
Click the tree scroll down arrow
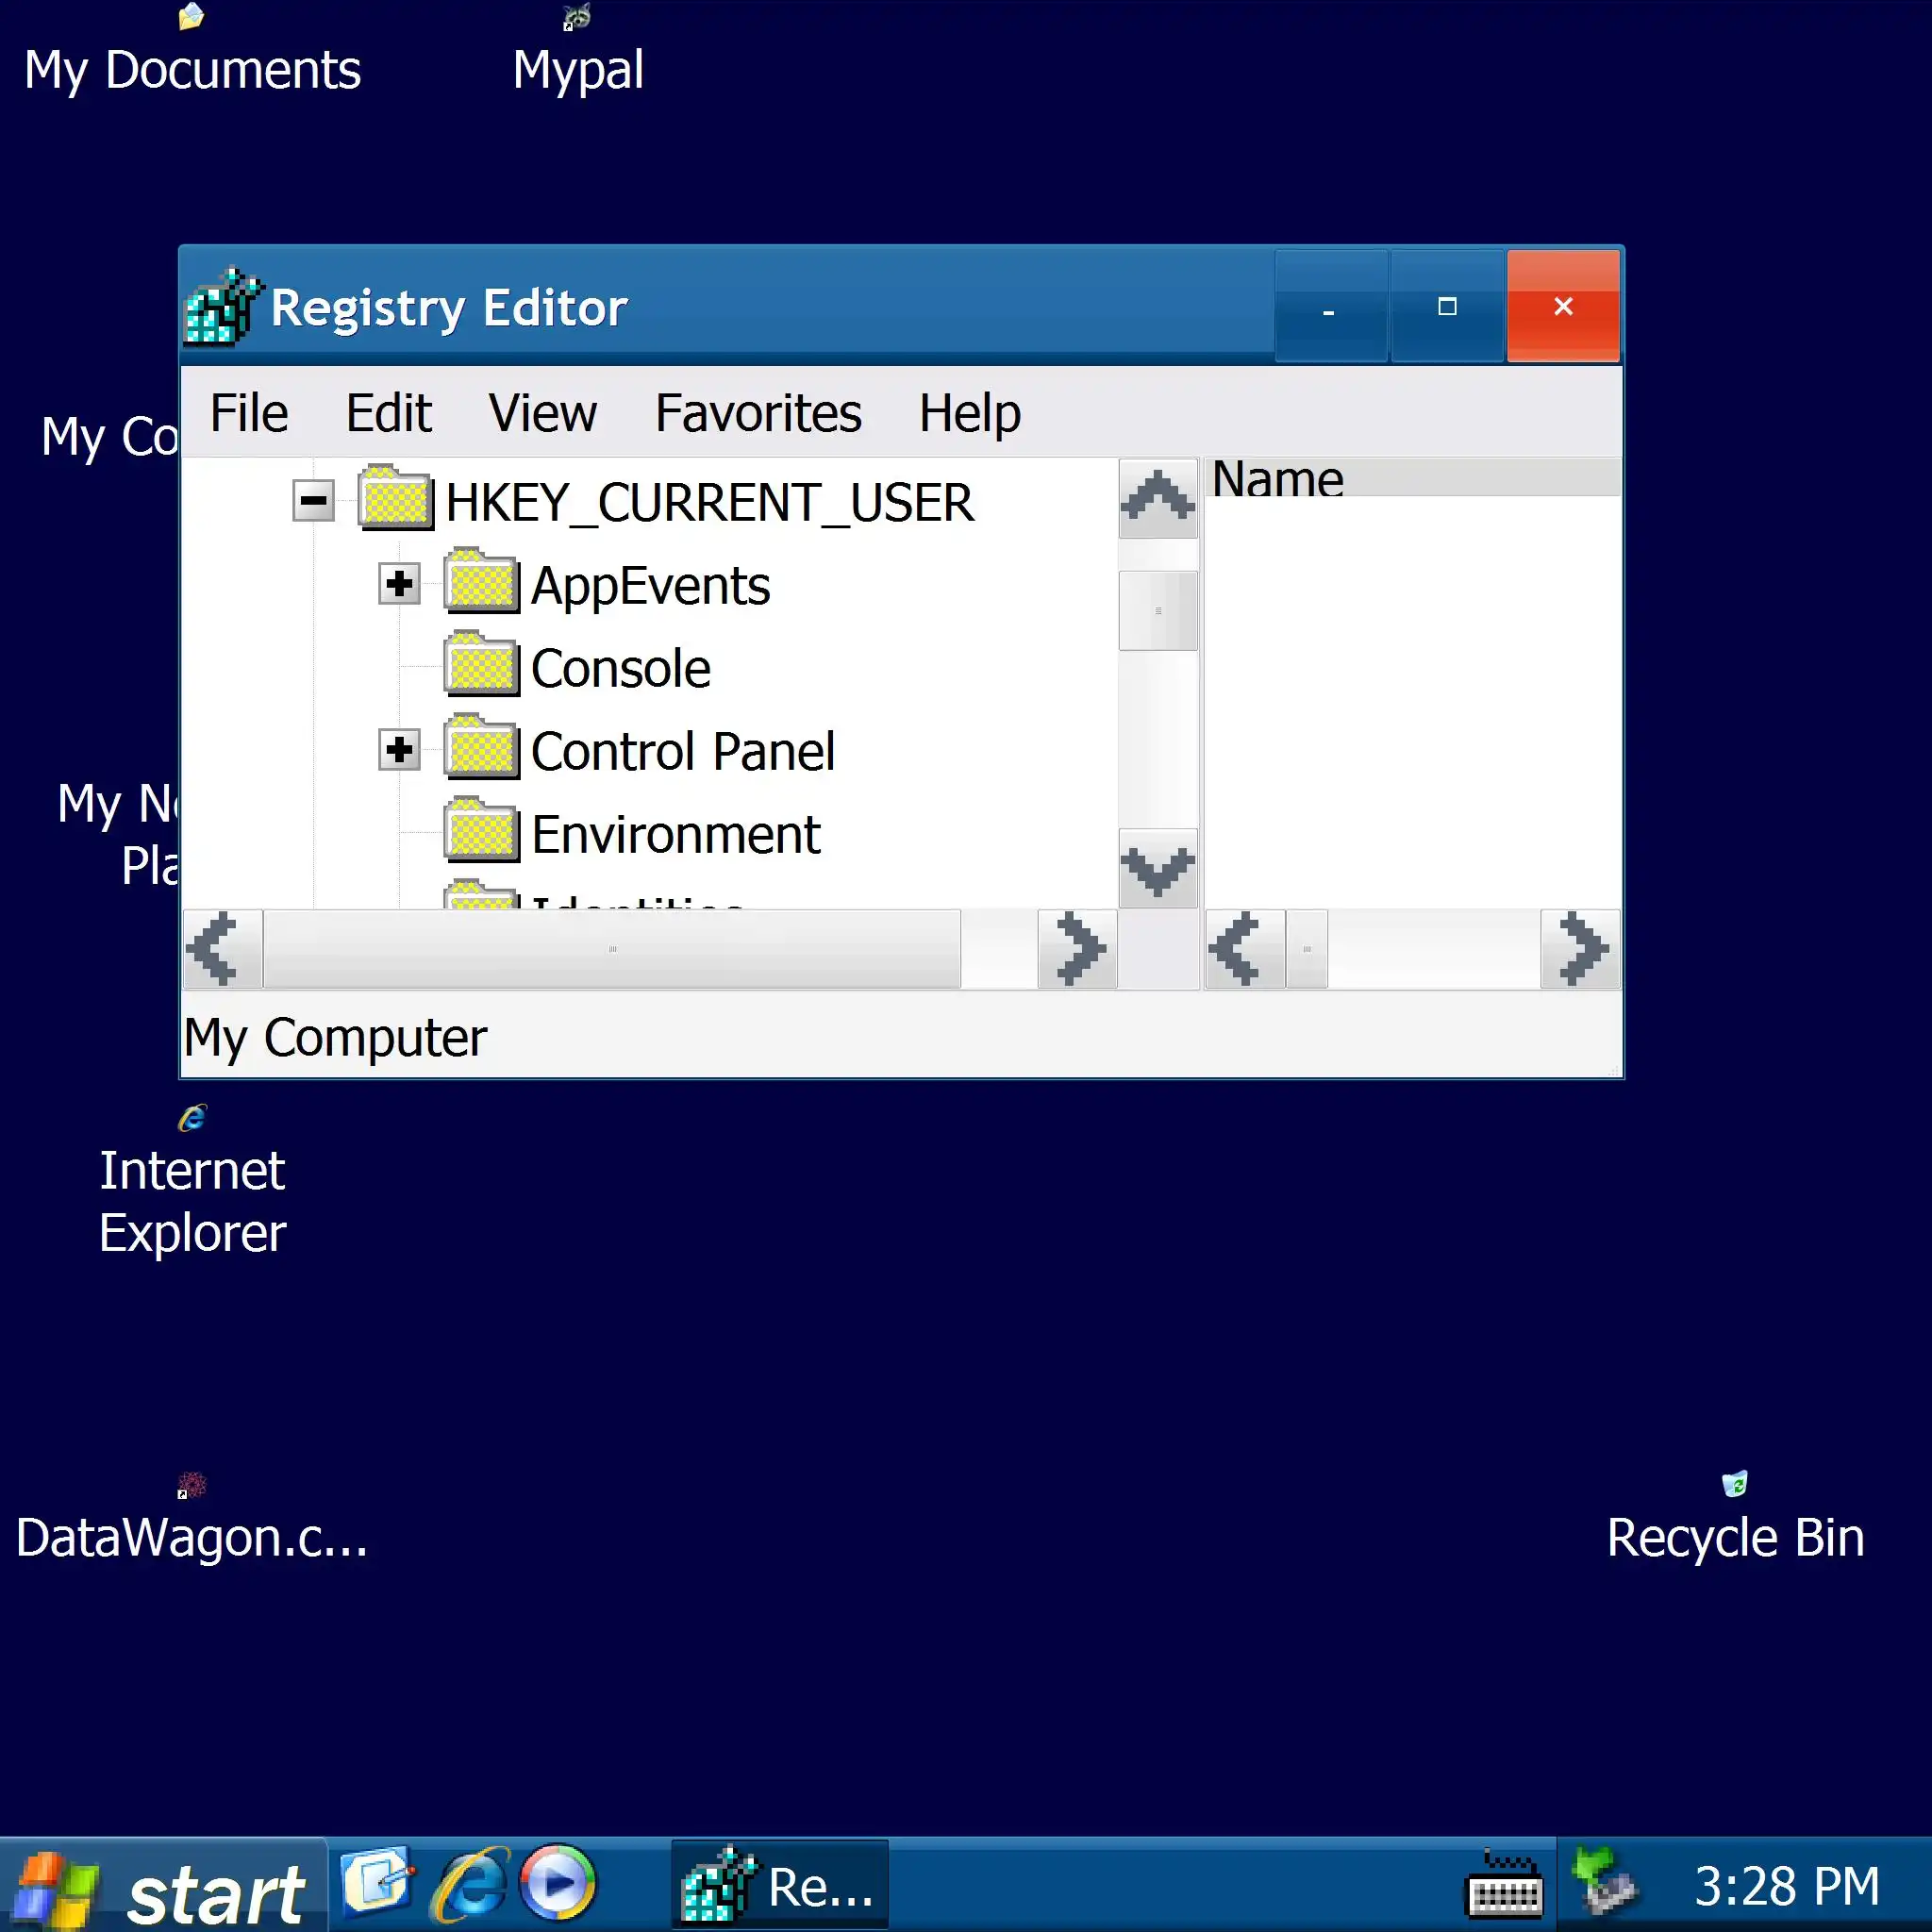(1157, 868)
